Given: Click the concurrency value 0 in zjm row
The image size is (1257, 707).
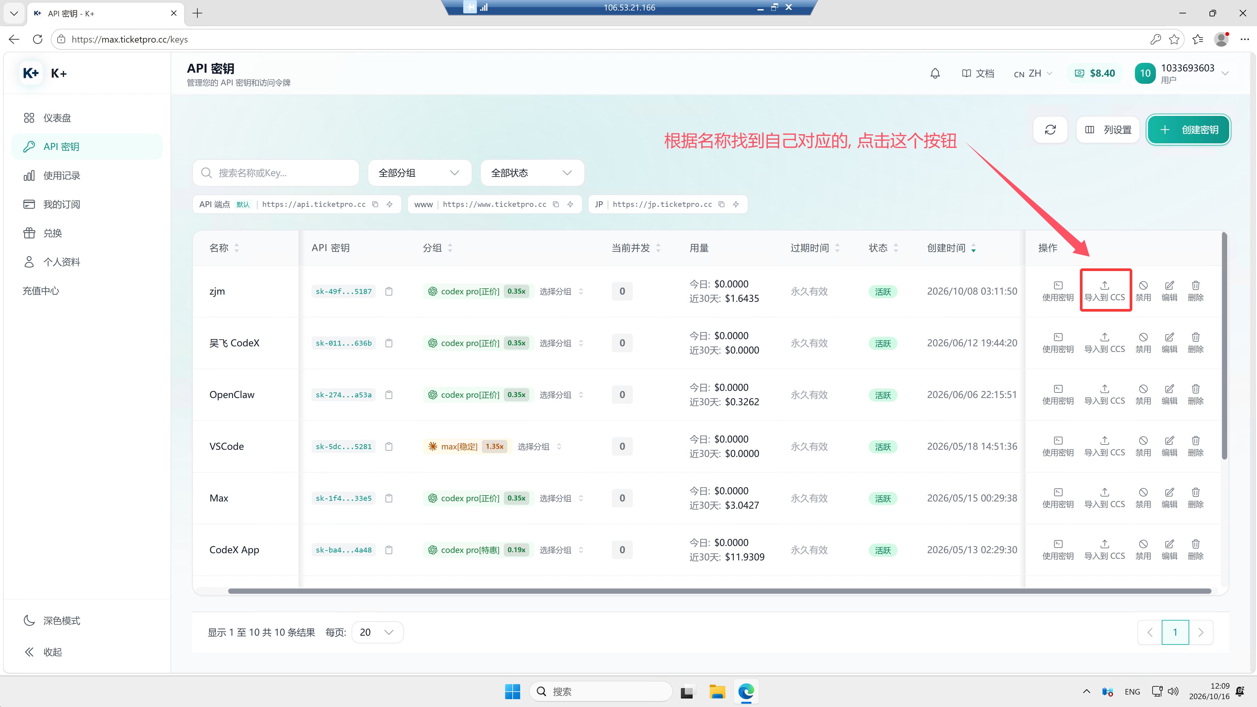Looking at the screenshot, I should click(x=622, y=291).
